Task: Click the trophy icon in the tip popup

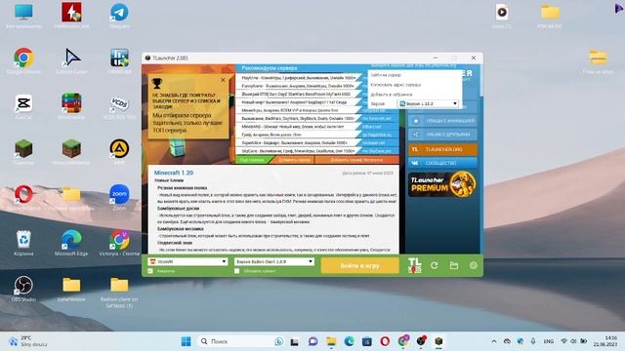Action: pos(157,84)
